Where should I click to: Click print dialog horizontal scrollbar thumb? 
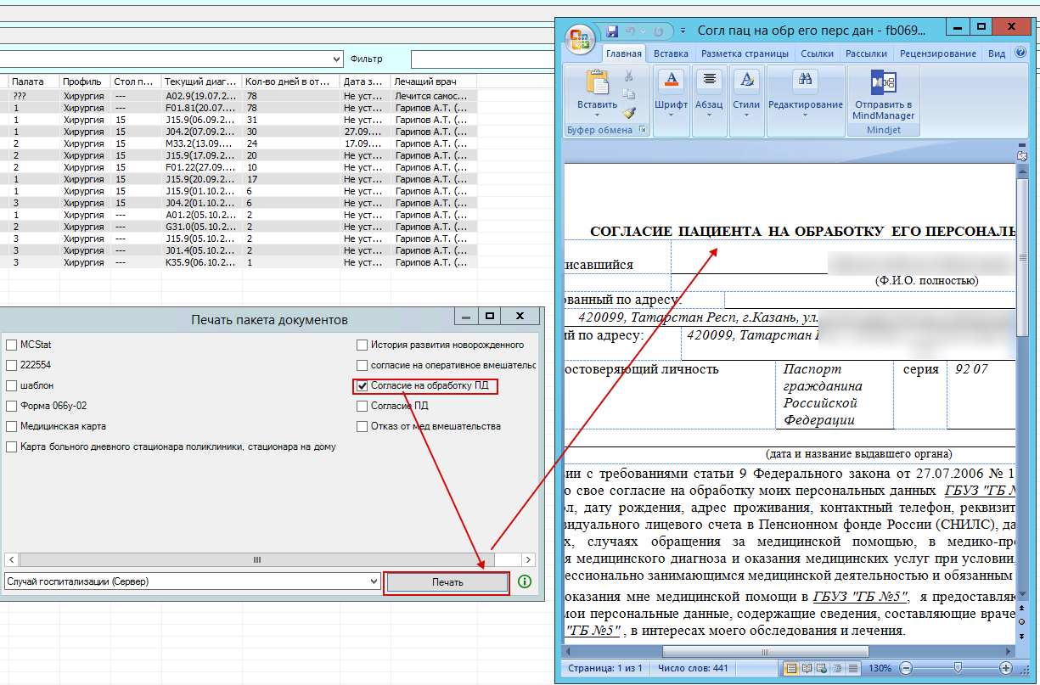pyautogui.click(x=257, y=560)
